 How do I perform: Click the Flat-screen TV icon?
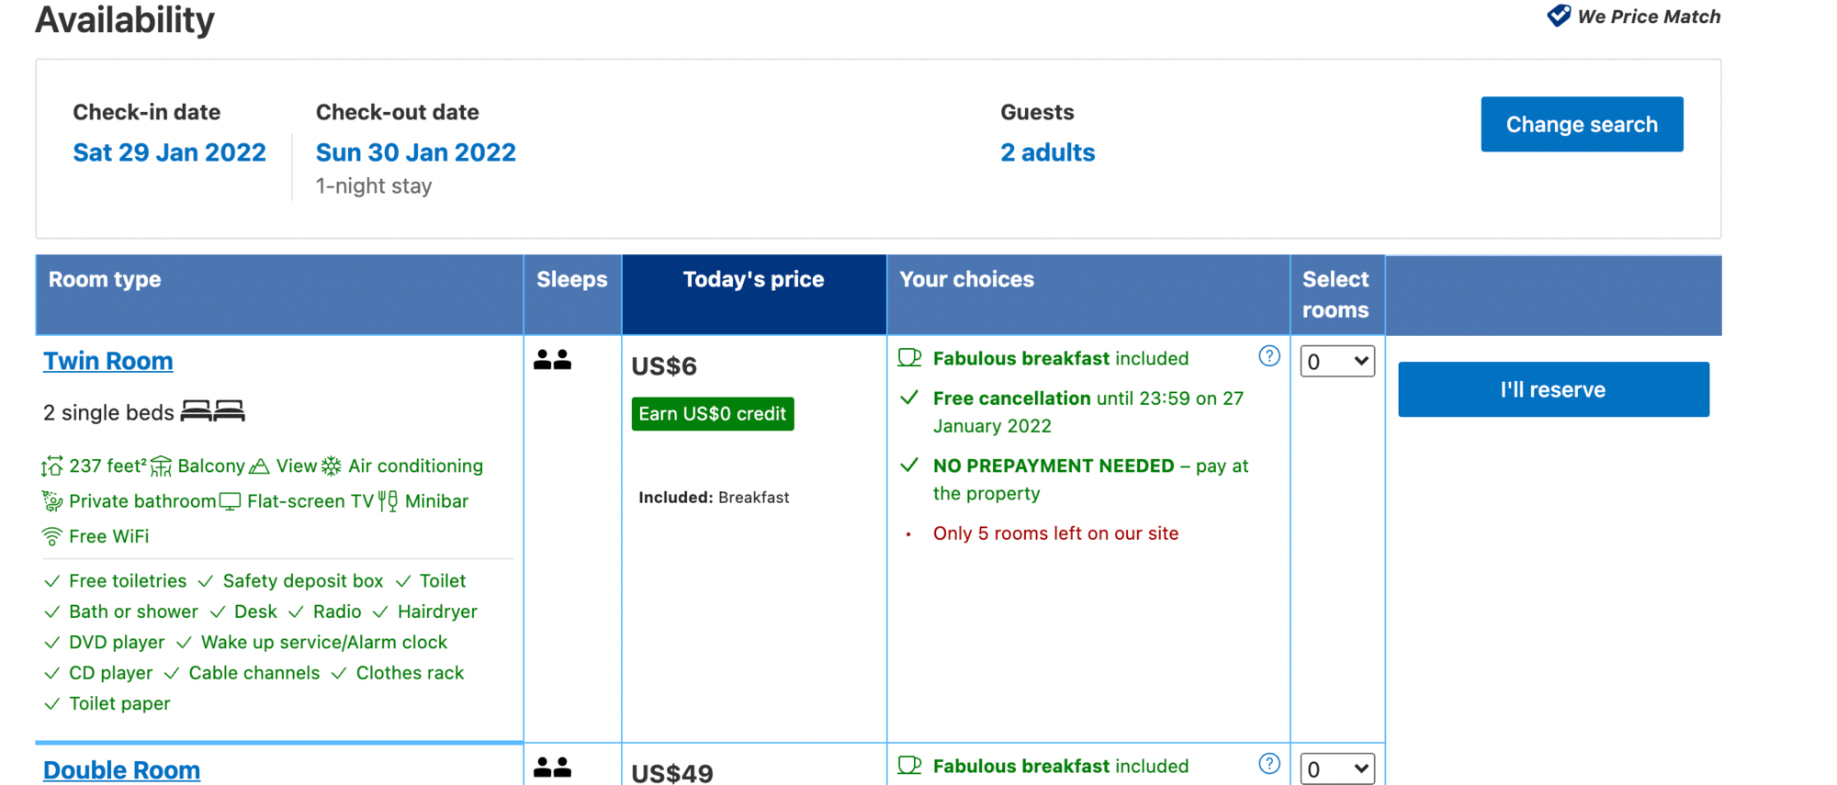point(230,501)
